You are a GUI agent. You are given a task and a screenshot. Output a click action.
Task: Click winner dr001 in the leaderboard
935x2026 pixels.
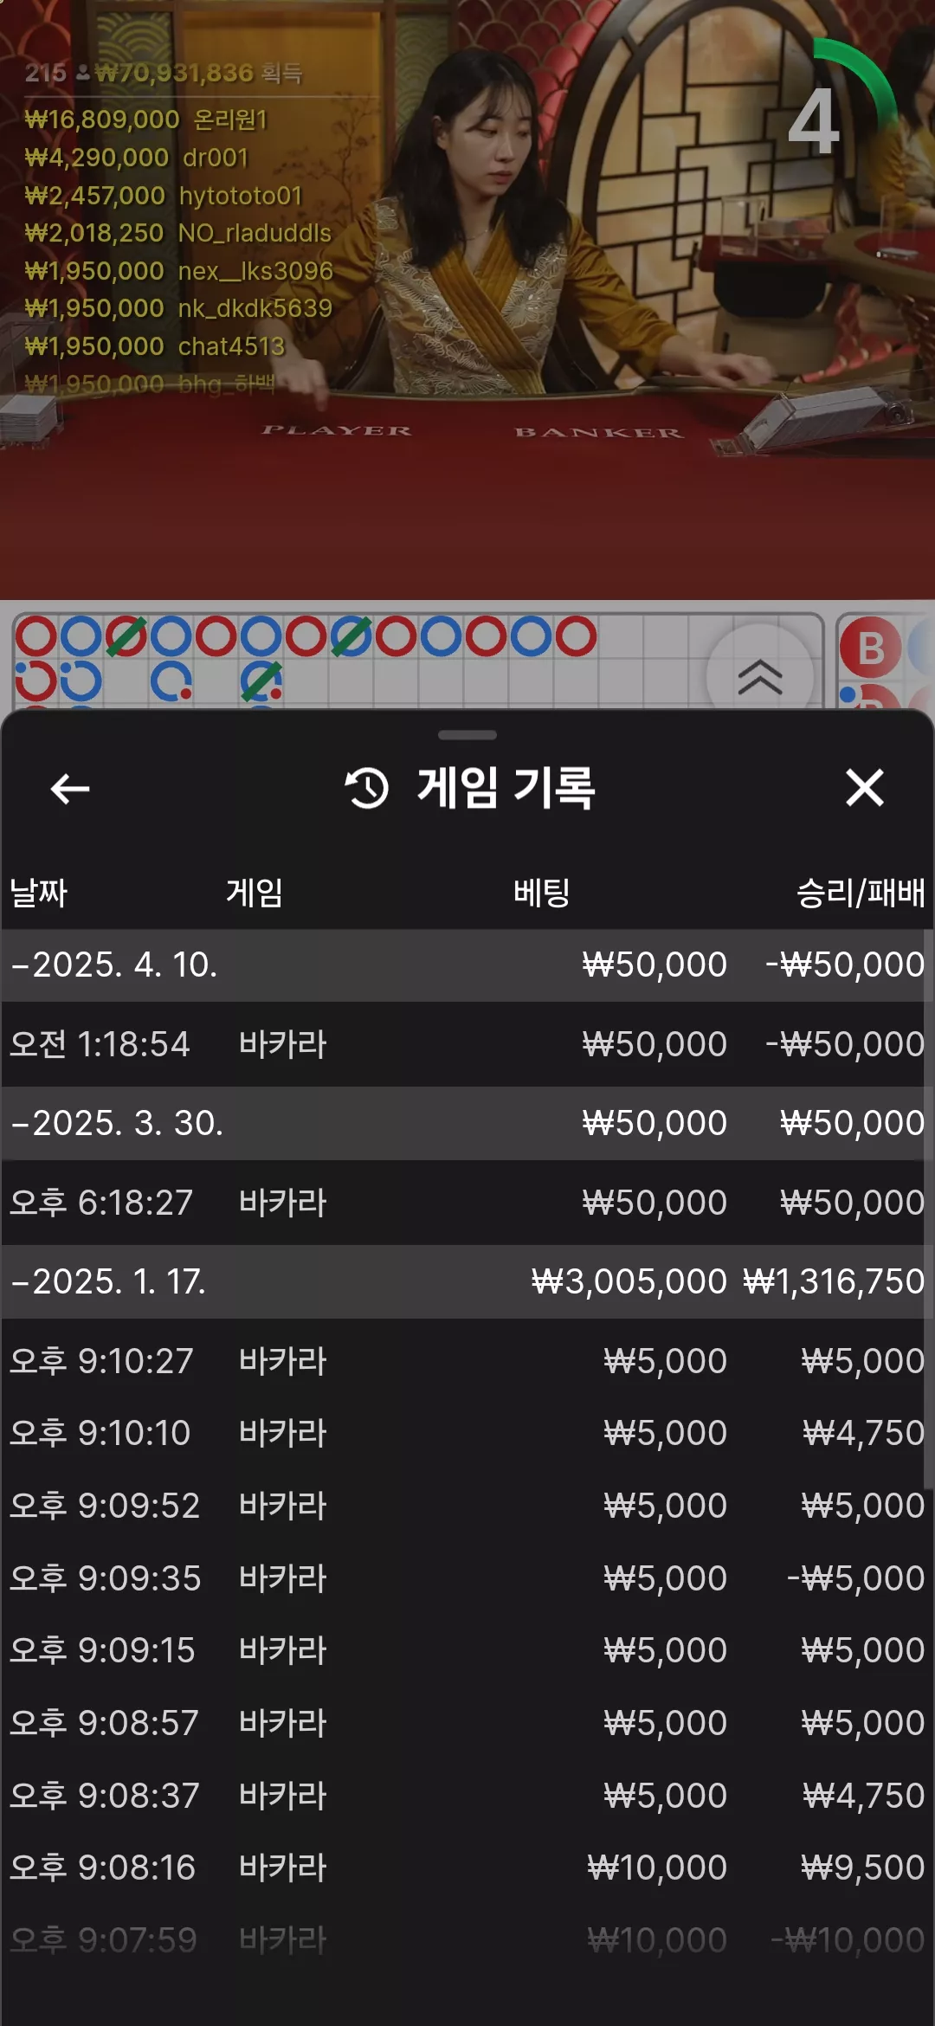(x=137, y=158)
